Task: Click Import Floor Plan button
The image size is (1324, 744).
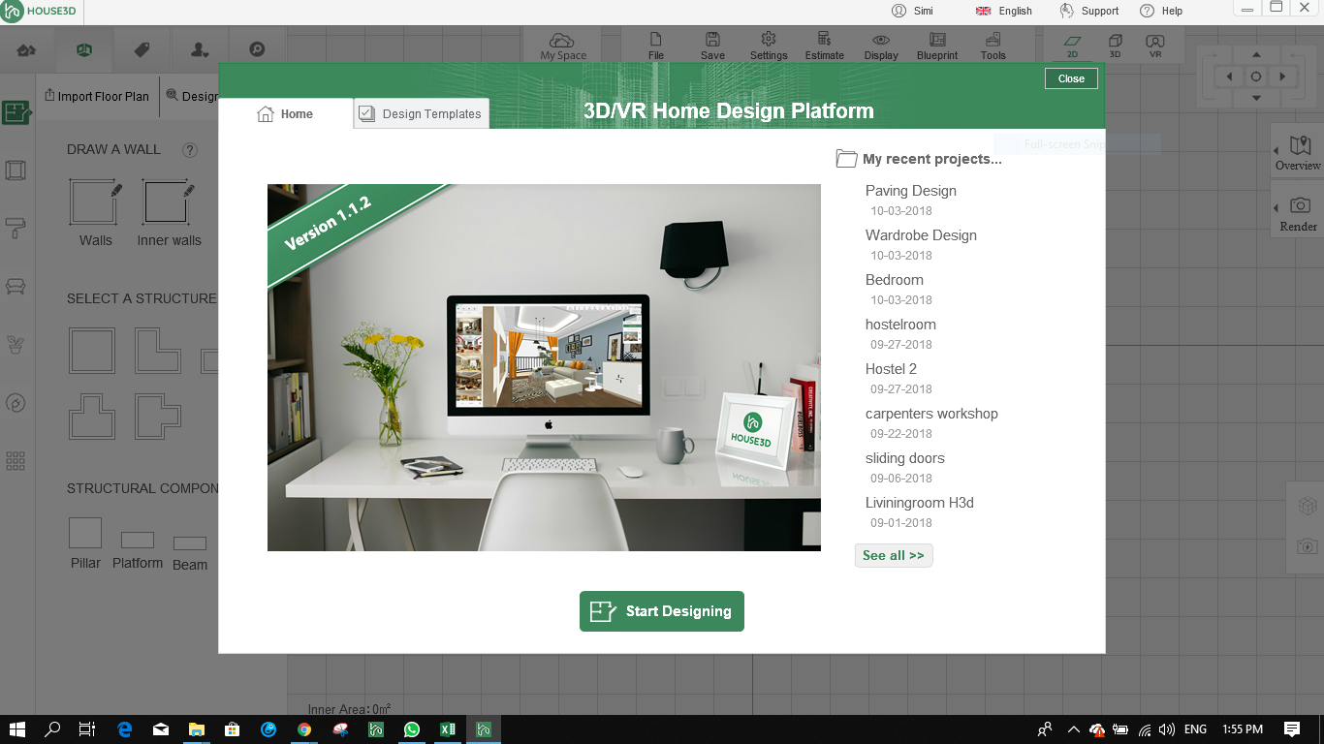Action: (97, 96)
